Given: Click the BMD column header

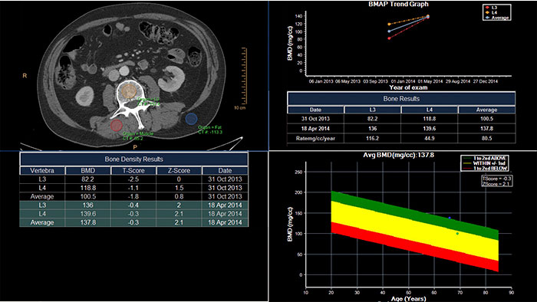Looking at the screenshot, I should pos(88,170).
